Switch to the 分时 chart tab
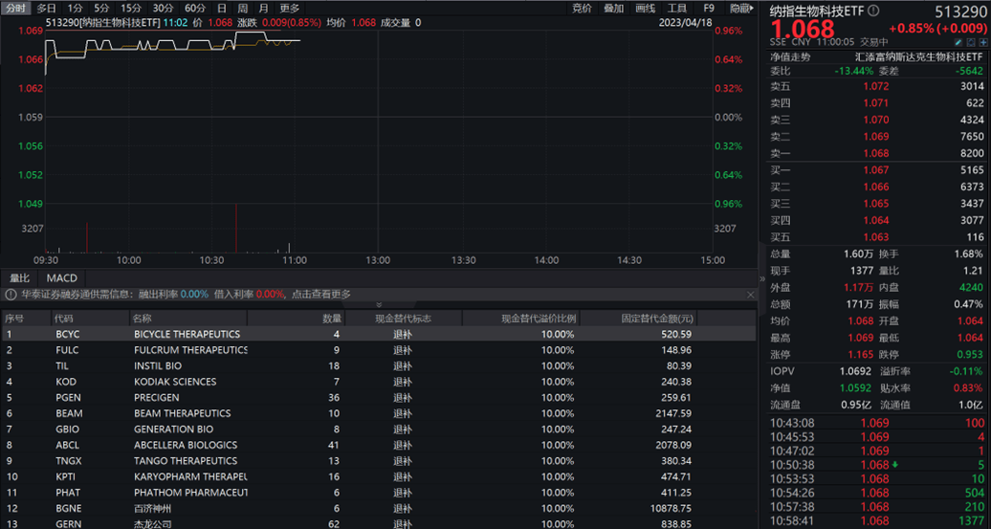 coord(15,9)
